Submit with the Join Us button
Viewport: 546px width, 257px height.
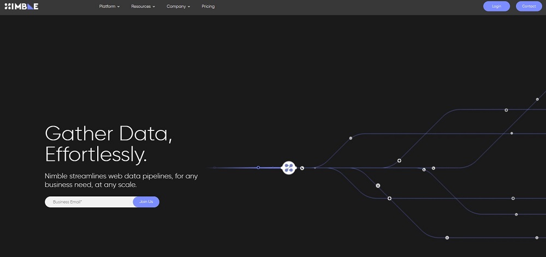tap(146, 202)
